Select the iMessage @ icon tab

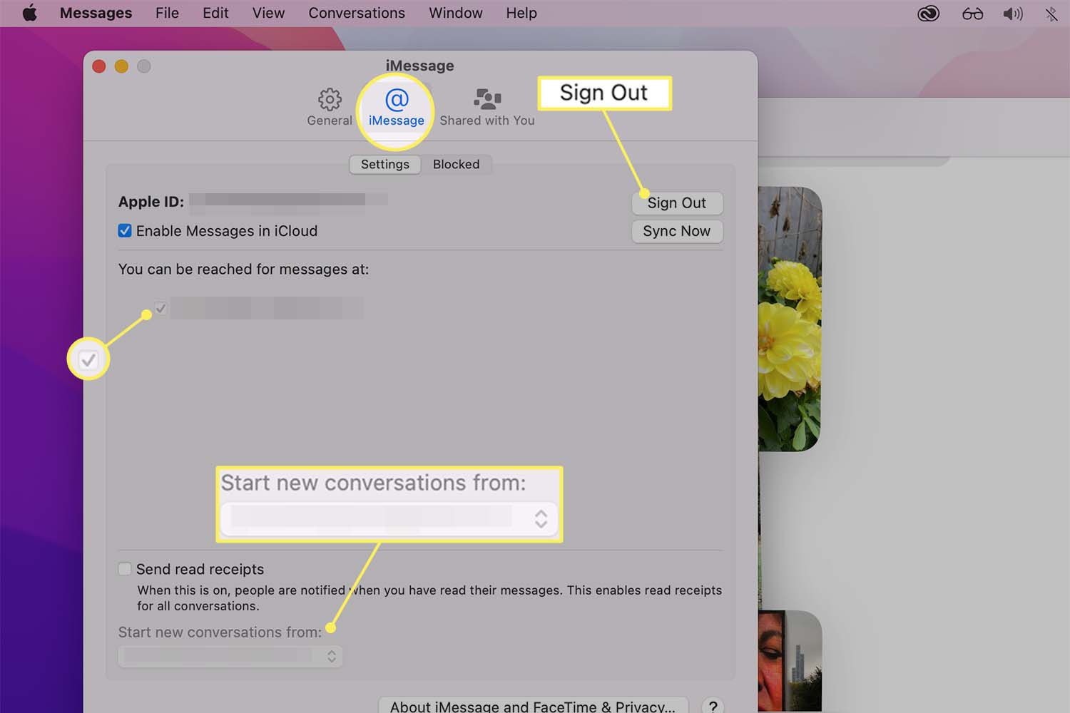(397, 100)
